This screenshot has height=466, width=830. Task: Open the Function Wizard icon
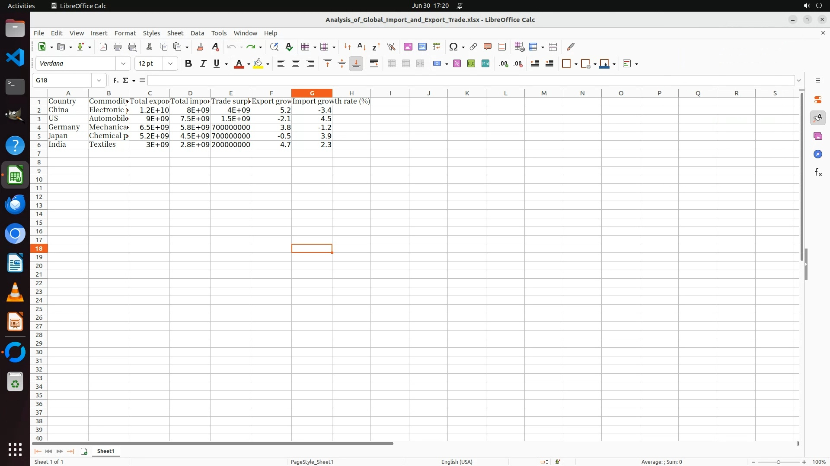(115, 80)
